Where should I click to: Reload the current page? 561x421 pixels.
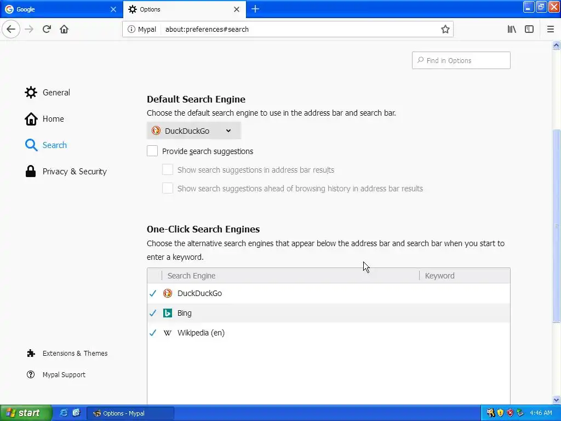[47, 29]
